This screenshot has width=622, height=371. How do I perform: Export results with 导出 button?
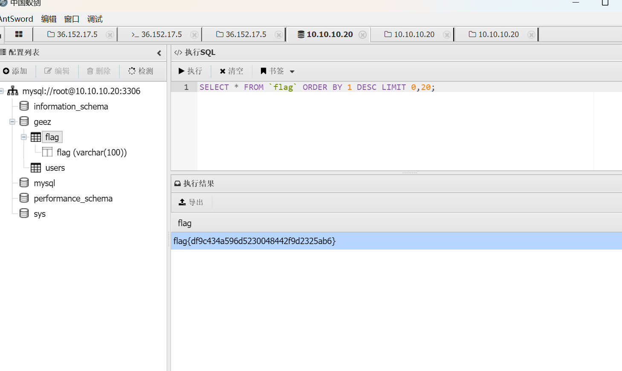[191, 202]
